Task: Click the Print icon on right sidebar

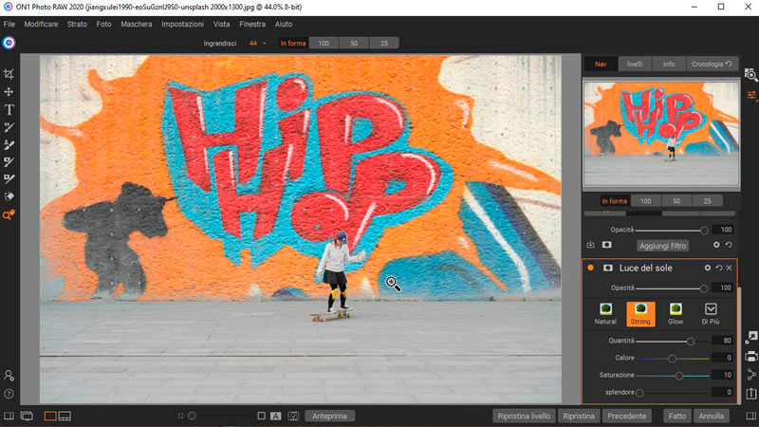Action: [751, 357]
